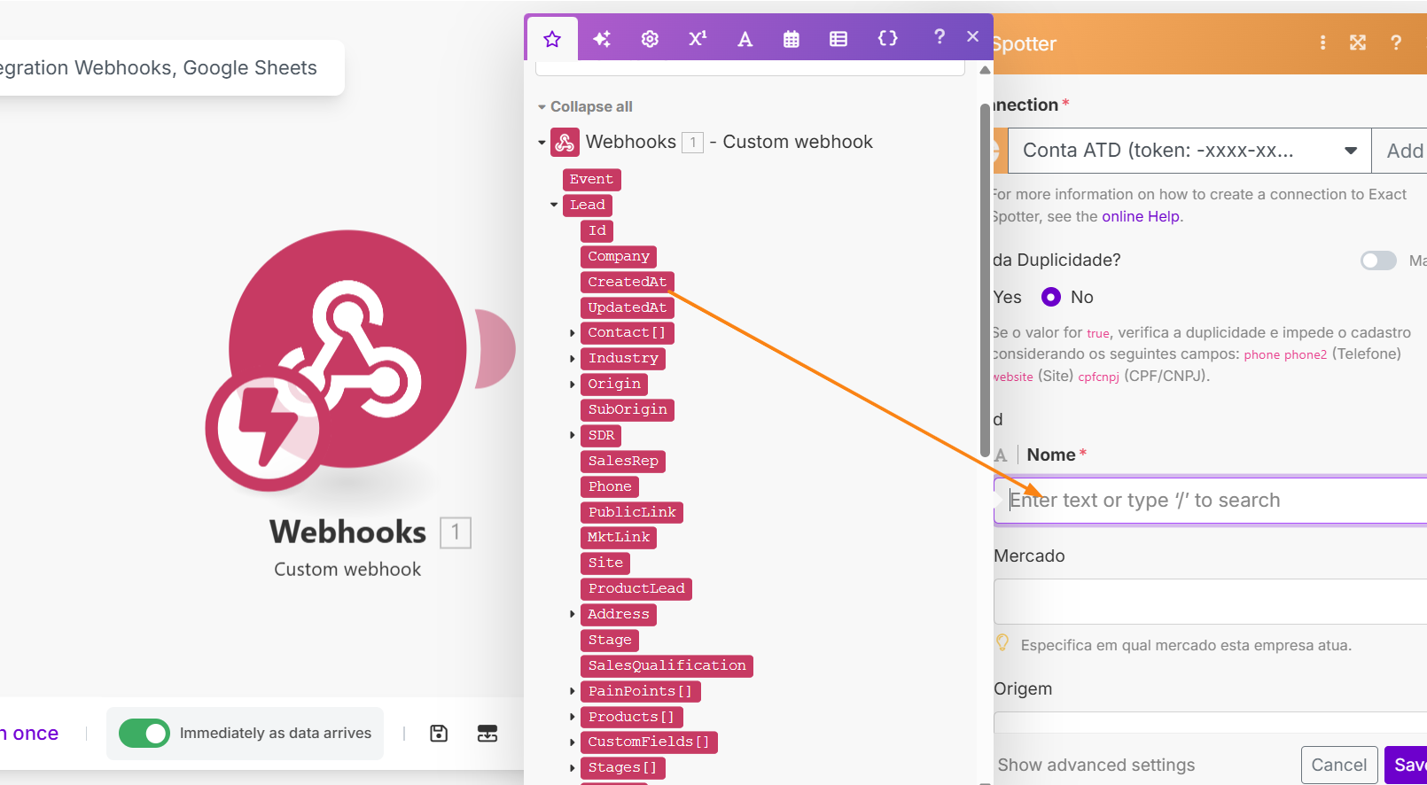Toggle the Immediately as data arrives switch

click(144, 734)
